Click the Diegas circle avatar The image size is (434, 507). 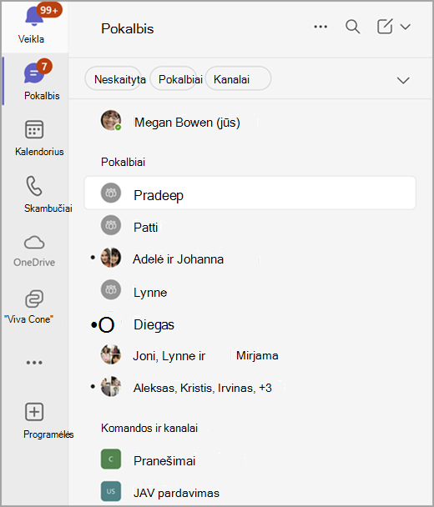coord(107,324)
